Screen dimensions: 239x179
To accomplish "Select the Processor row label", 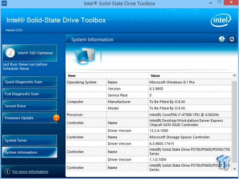I will [x=75, y=115].
